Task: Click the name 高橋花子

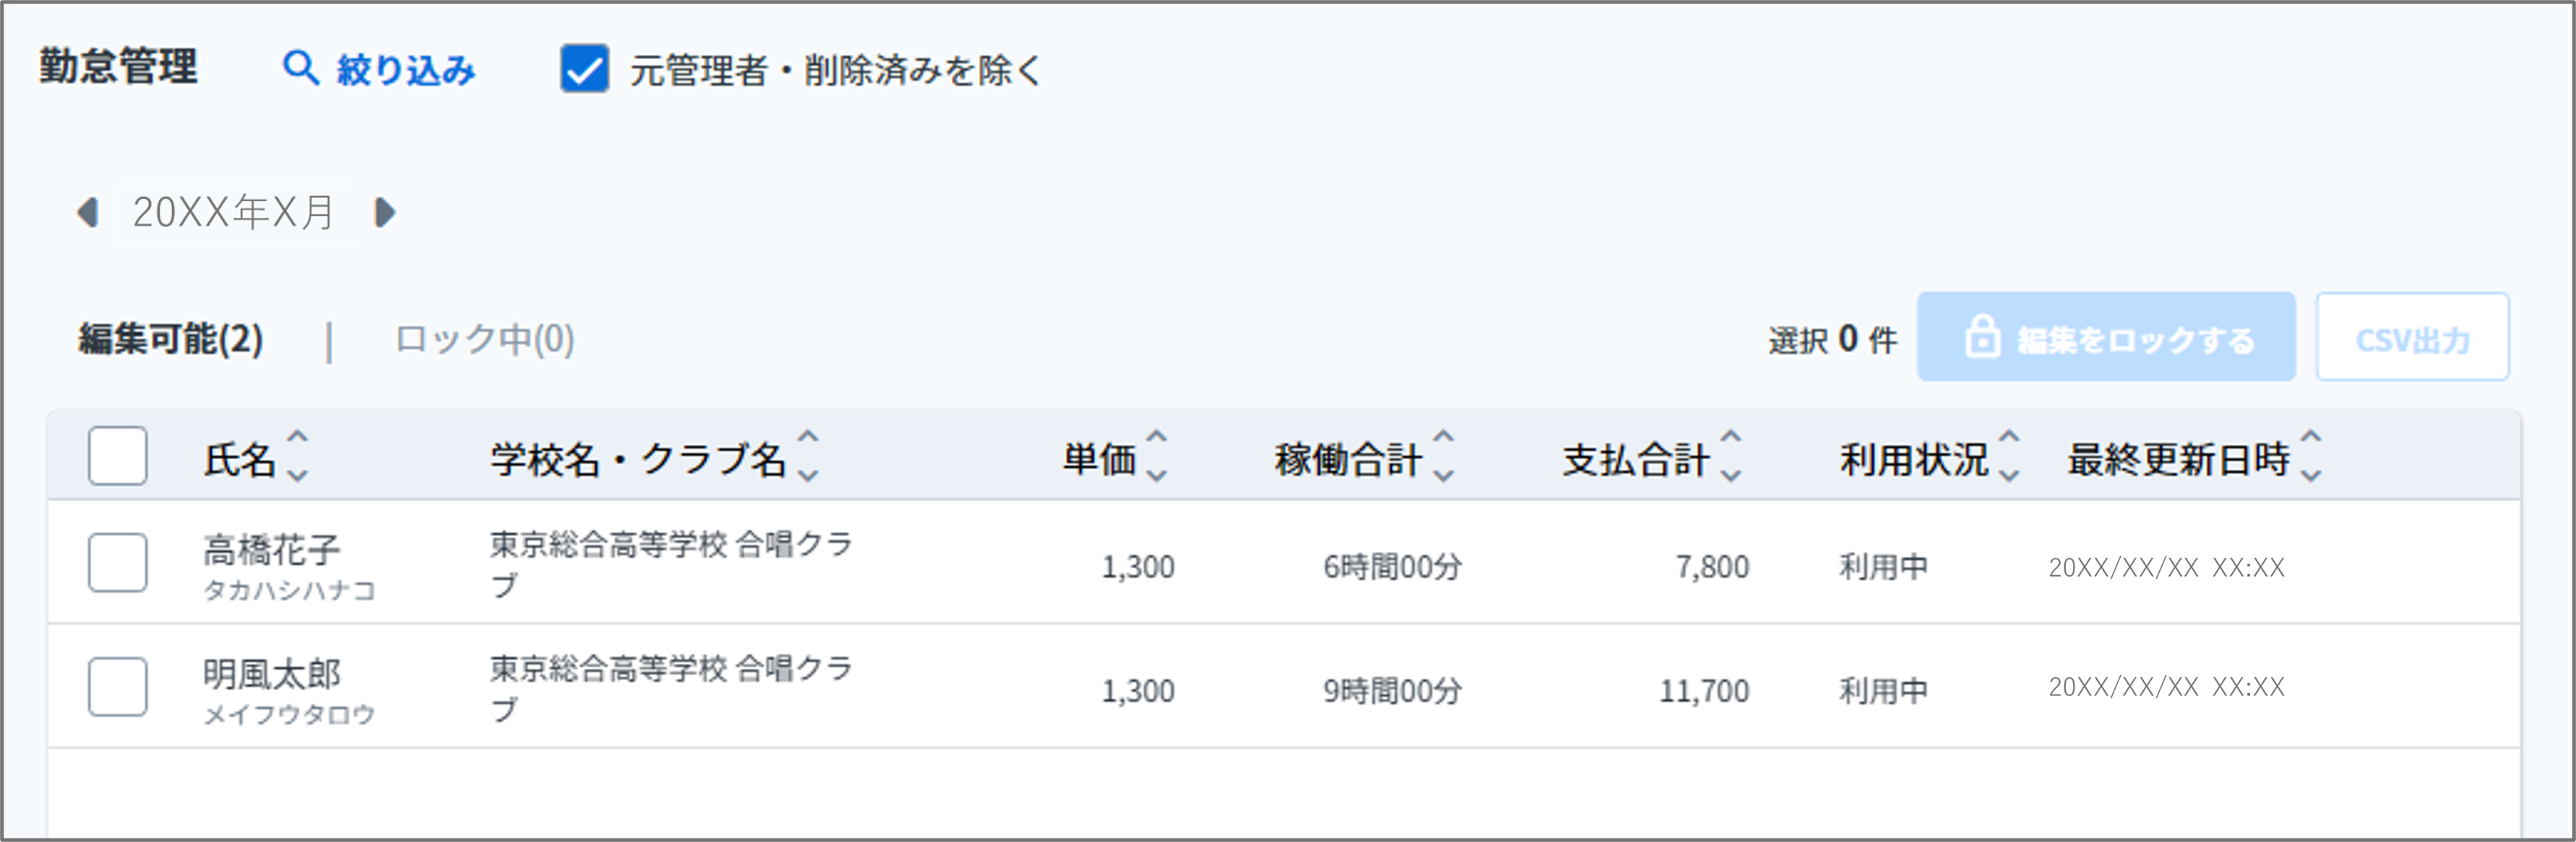Action: point(272,549)
